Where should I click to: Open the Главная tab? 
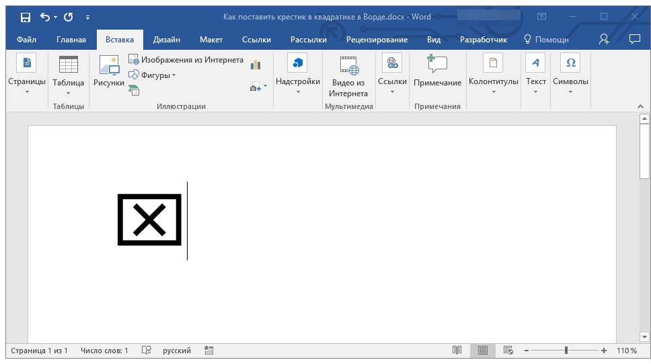point(71,40)
